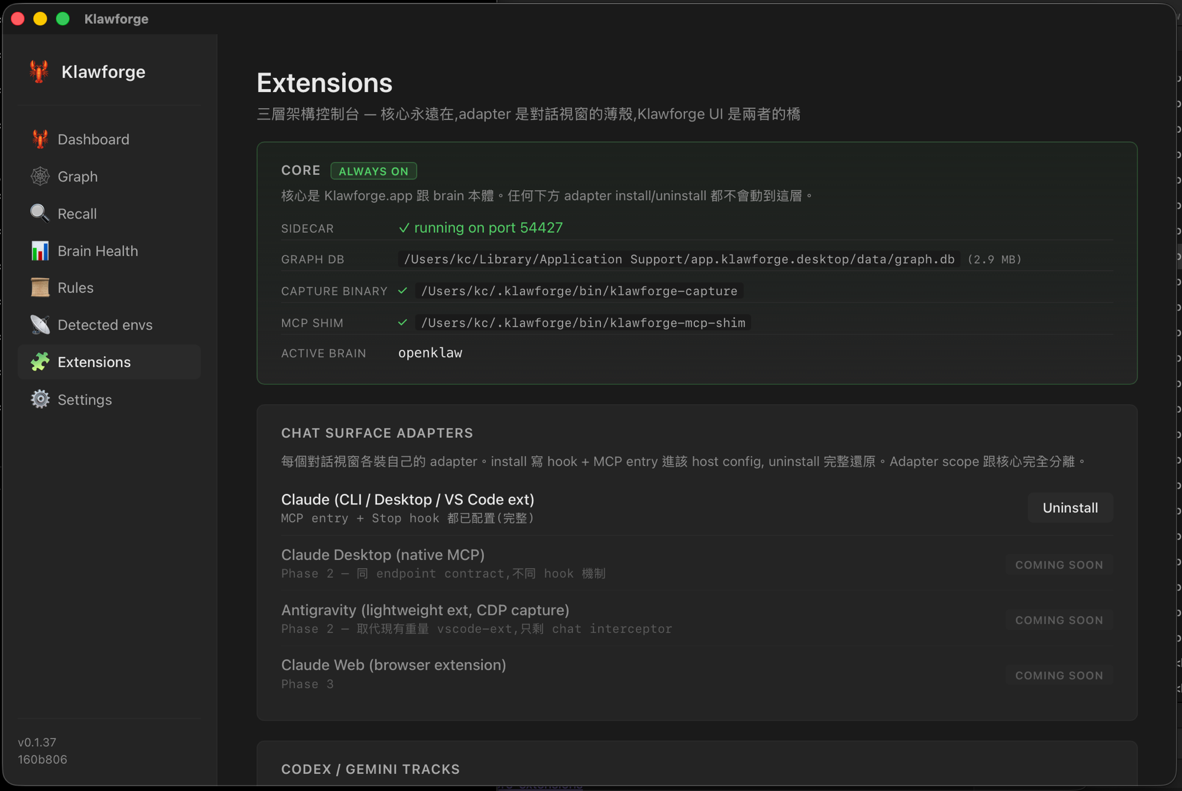Click the Capture Binary green checkmark
The width and height of the screenshot is (1182, 791).
(x=403, y=291)
